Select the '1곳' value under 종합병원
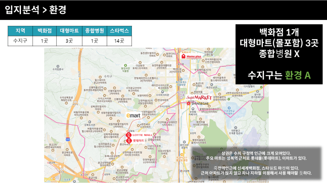327x184 pixels. (x=94, y=41)
